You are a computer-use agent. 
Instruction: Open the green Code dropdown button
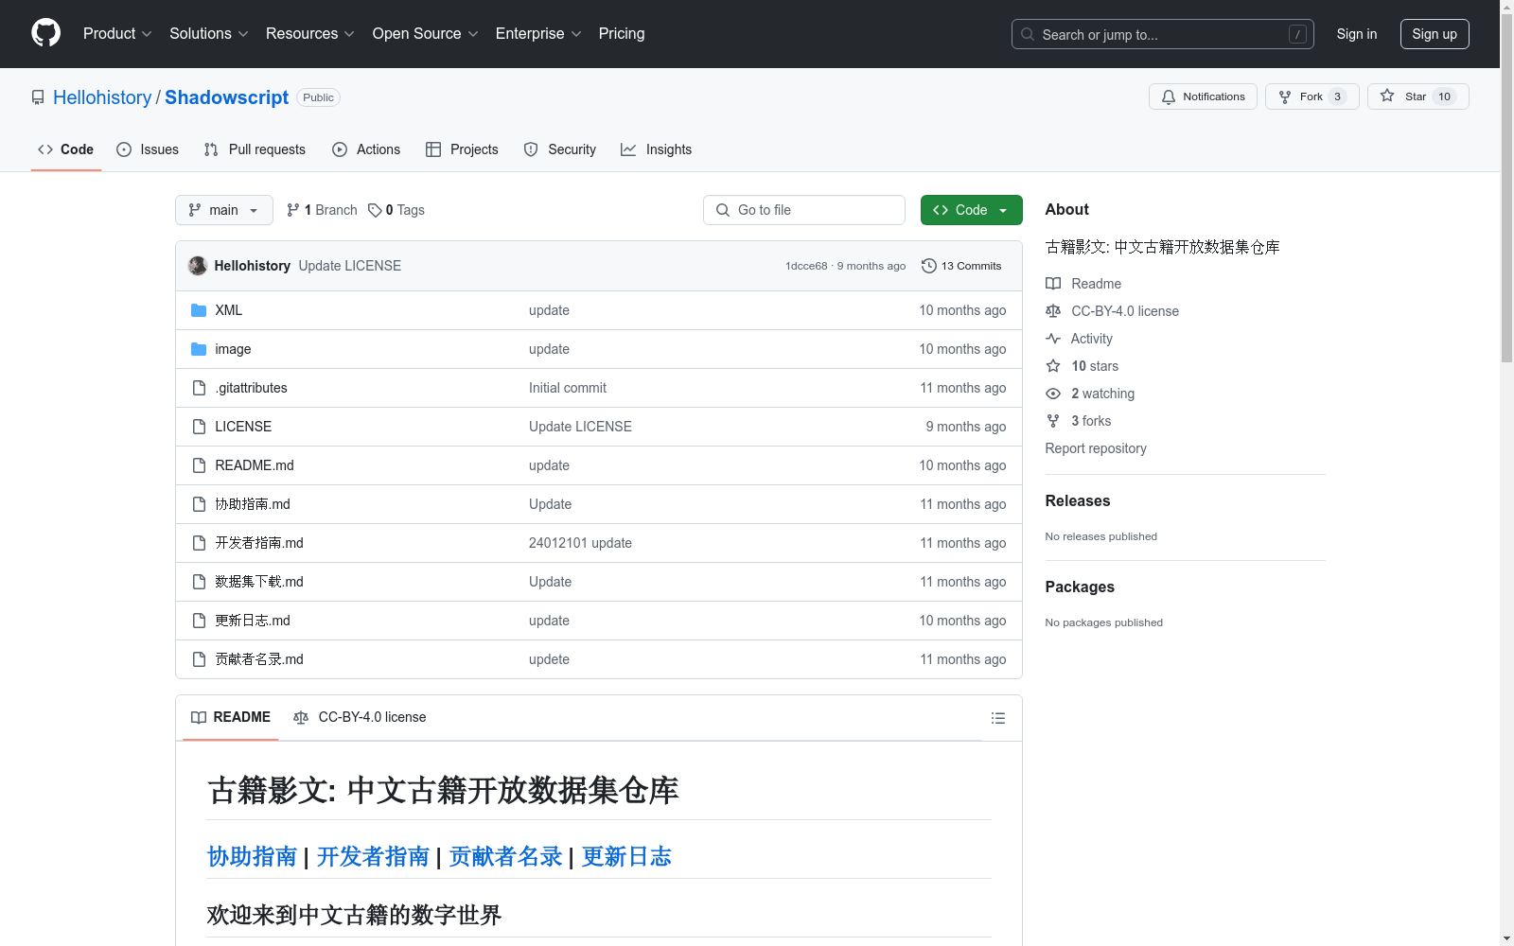971,210
